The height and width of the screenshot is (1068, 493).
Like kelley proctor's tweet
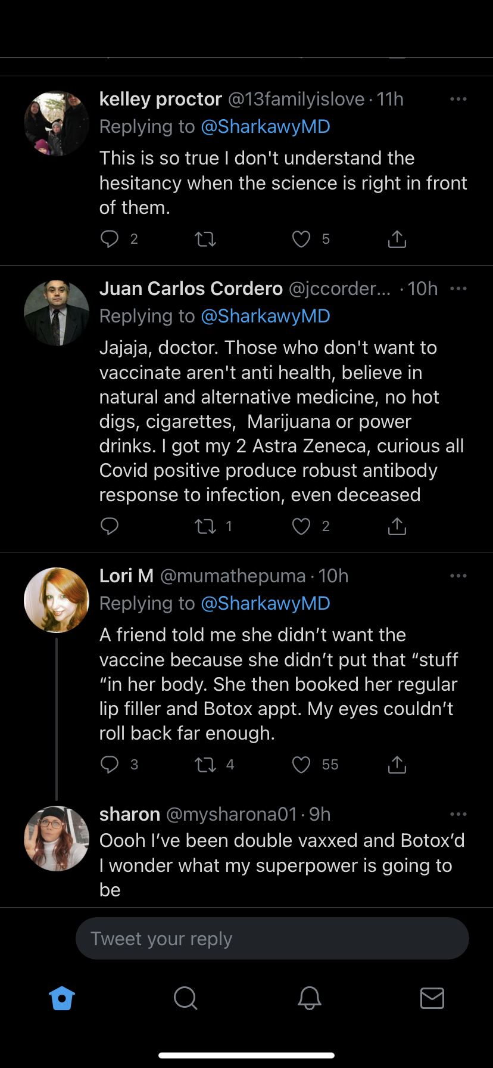coord(301,240)
